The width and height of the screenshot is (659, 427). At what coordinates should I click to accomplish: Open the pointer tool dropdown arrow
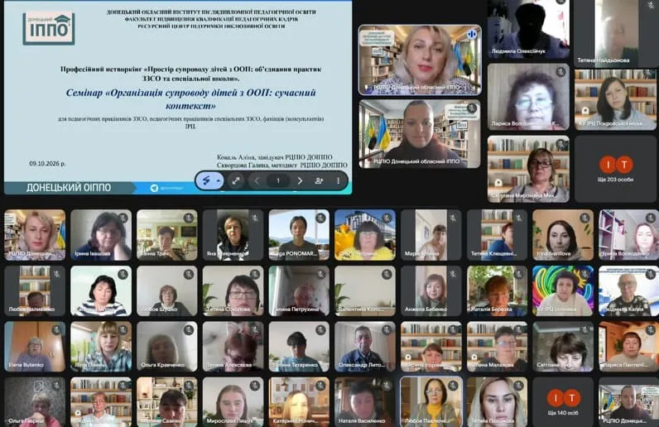click(x=219, y=180)
